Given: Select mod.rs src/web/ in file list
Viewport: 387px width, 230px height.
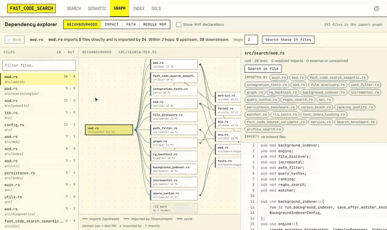Looking at the screenshot, I should [x=39, y=139].
